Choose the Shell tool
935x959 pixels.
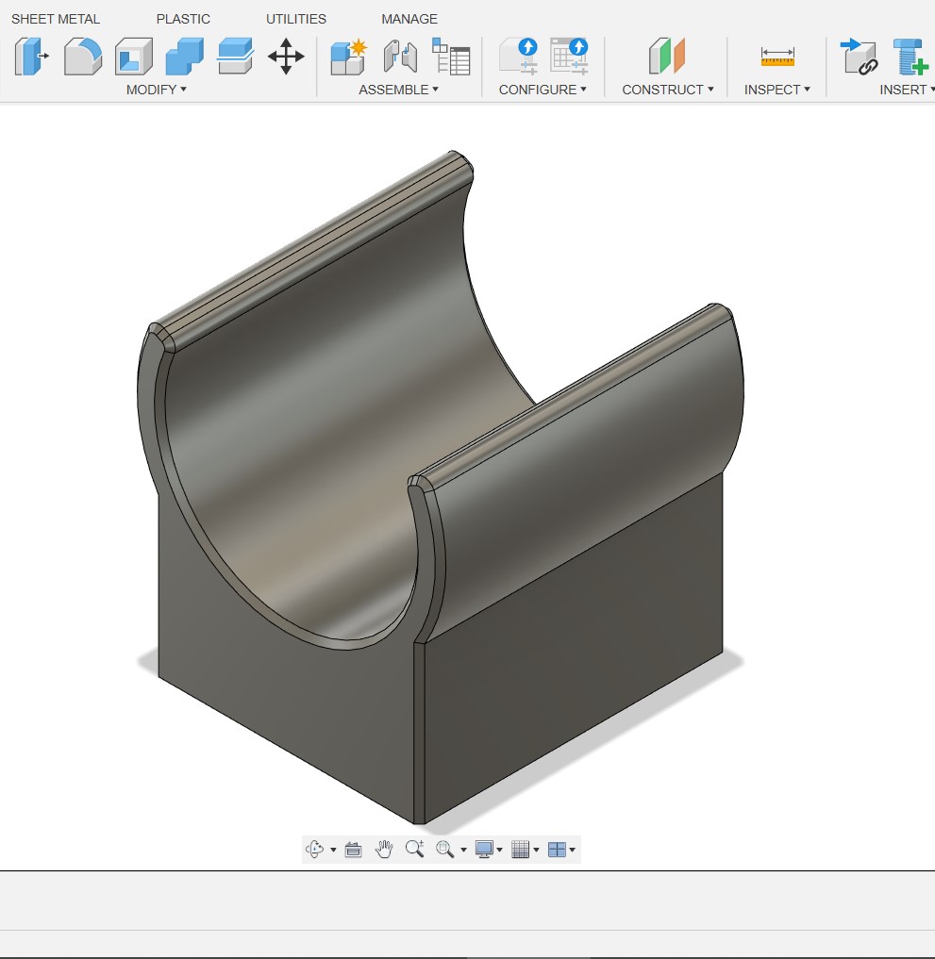coord(133,57)
